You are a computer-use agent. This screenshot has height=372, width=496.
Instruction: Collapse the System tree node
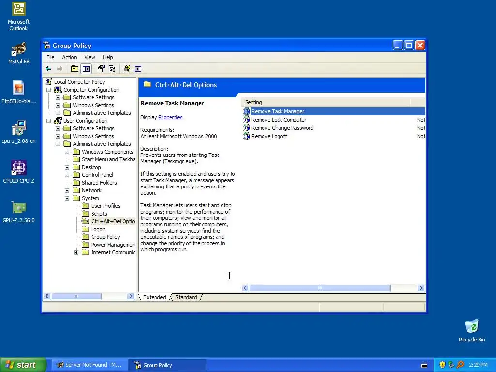coord(67,198)
